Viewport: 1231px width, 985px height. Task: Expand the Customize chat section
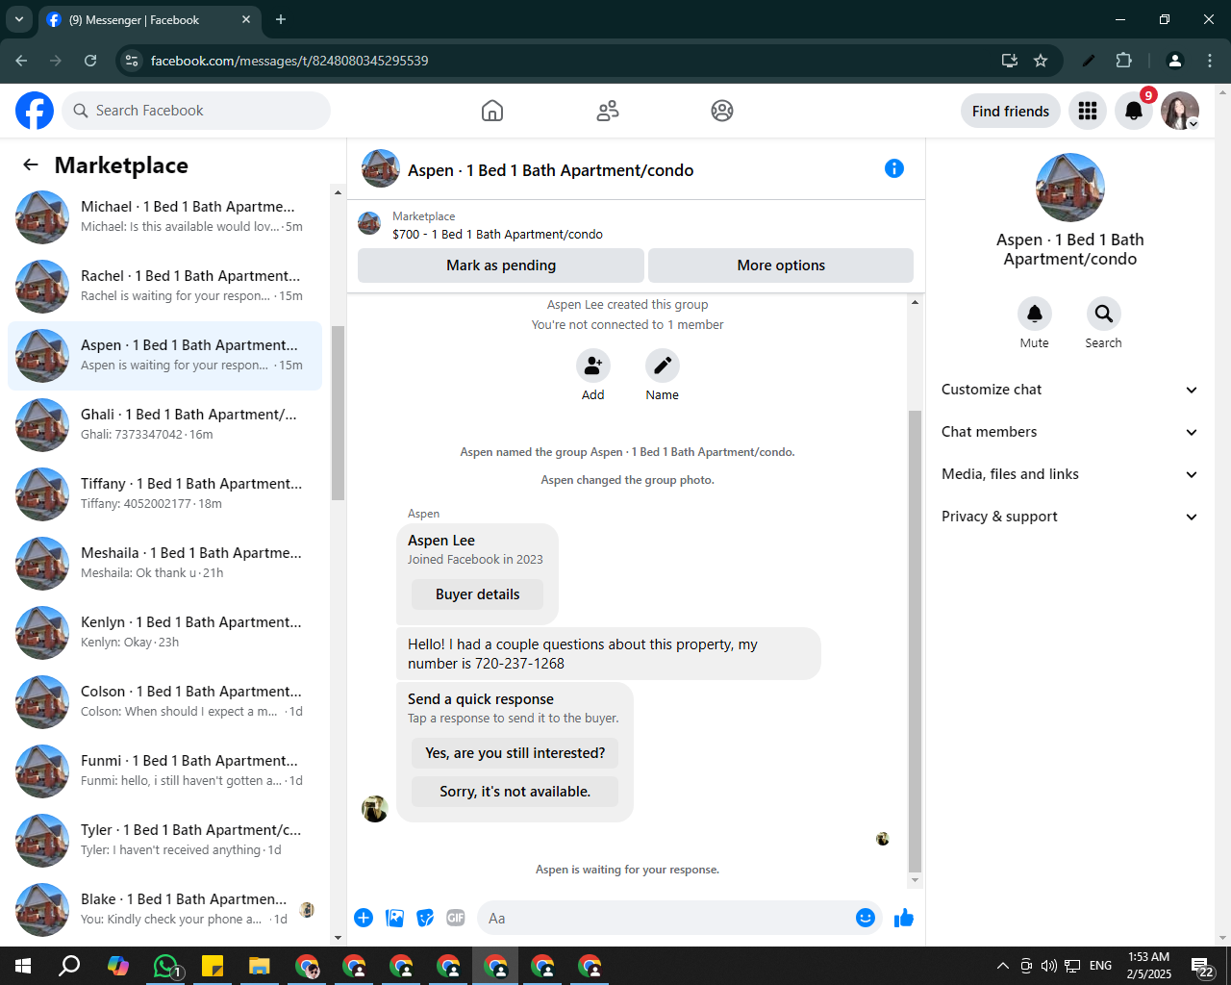pos(1070,390)
